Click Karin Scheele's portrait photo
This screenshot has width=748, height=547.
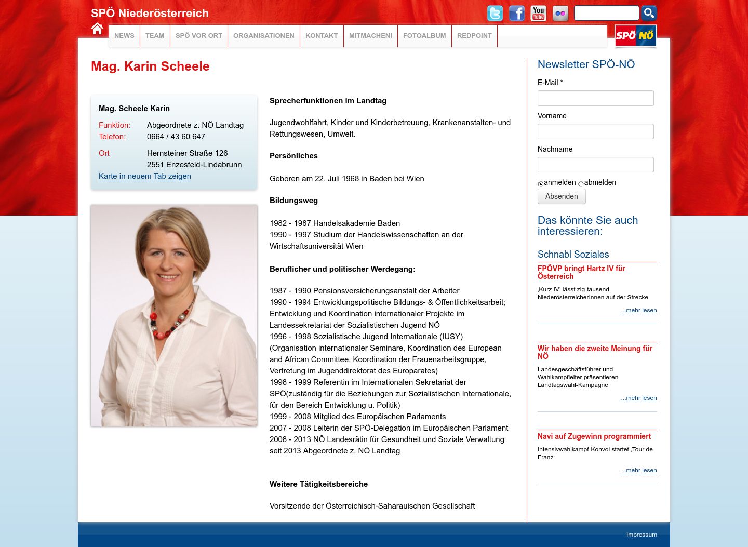coord(174,316)
